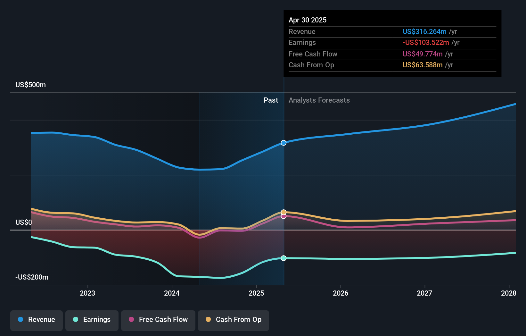Click the Free Cash Flow value US$49.774m

(x=423, y=54)
